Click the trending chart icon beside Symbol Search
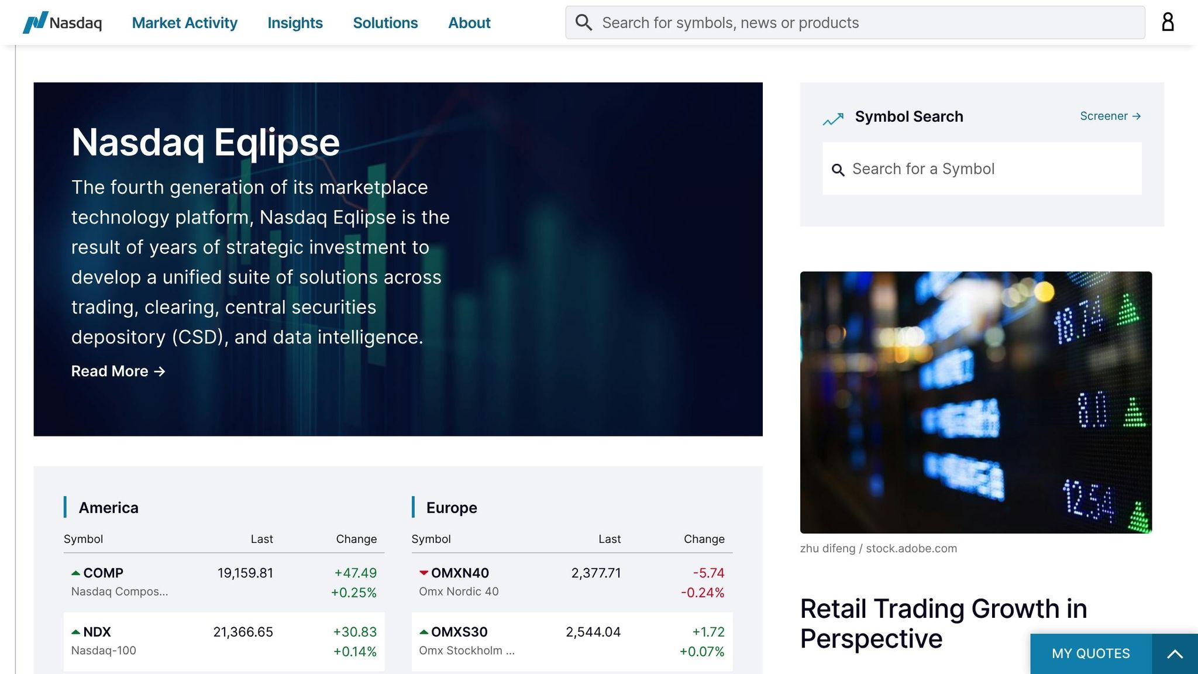Viewport: 1198px width, 674px height. [833, 119]
